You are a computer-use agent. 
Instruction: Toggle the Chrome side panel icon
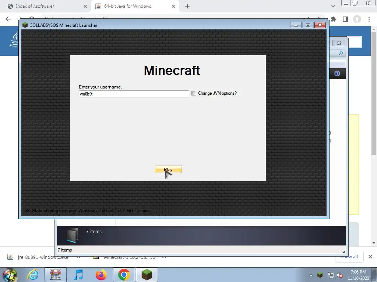tap(345, 19)
